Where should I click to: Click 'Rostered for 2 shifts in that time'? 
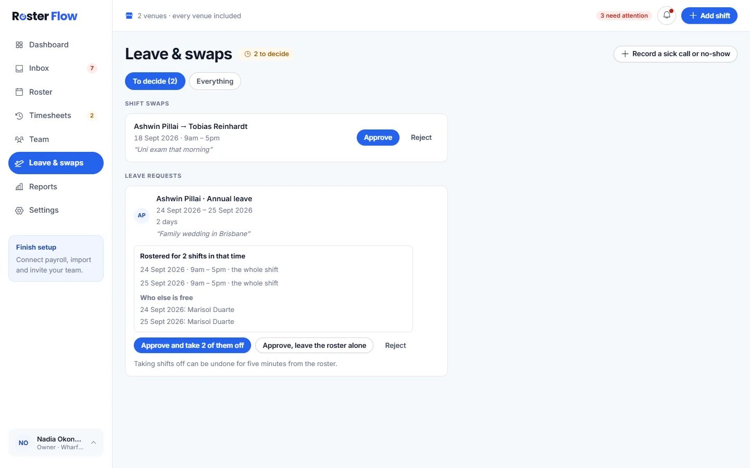[x=193, y=256]
